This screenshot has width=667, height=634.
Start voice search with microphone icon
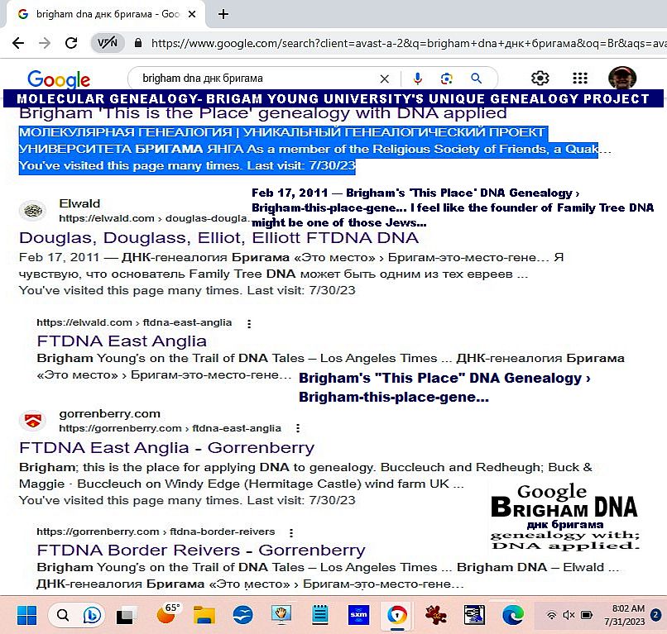point(418,79)
